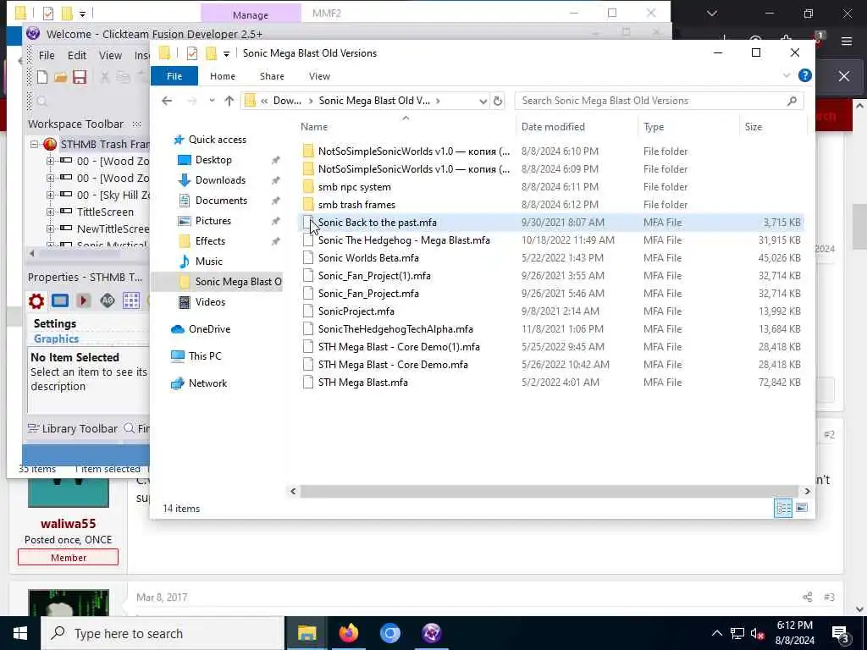Sort files by Name column header

pyautogui.click(x=406, y=127)
